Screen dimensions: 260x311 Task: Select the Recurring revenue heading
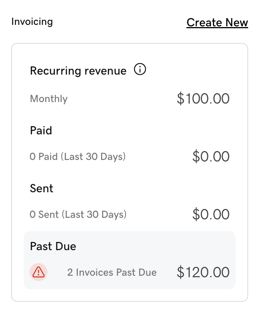tap(78, 71)
